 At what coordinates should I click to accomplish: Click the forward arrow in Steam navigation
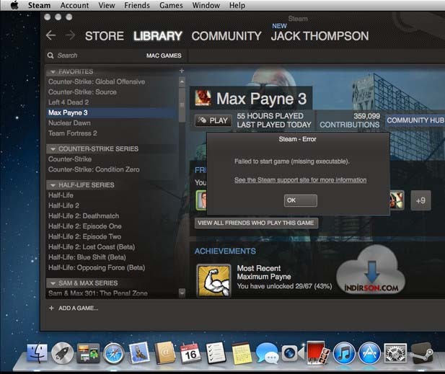70,35
